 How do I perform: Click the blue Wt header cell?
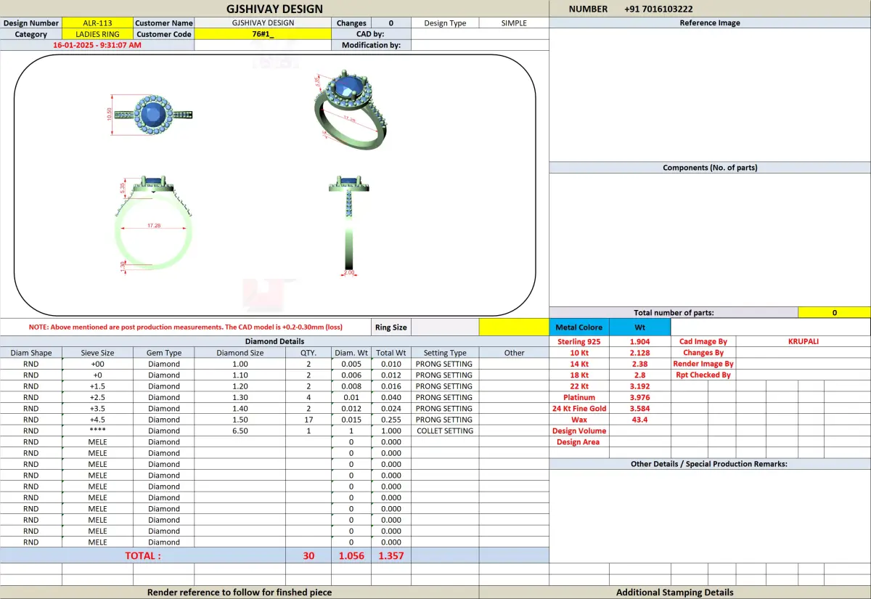point(639,327)
